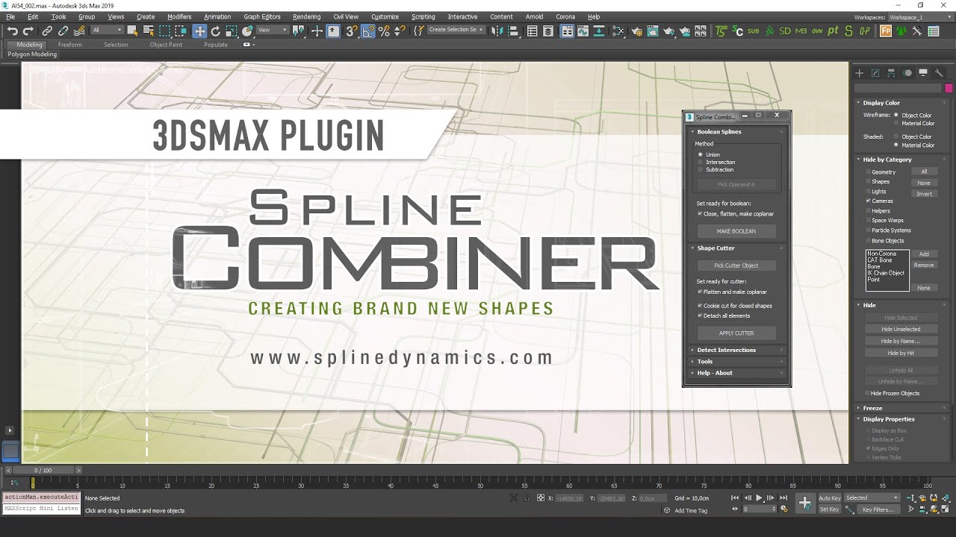Open the Scripting menu
This screenshot has width=956, height=537.
click(423, 16)
